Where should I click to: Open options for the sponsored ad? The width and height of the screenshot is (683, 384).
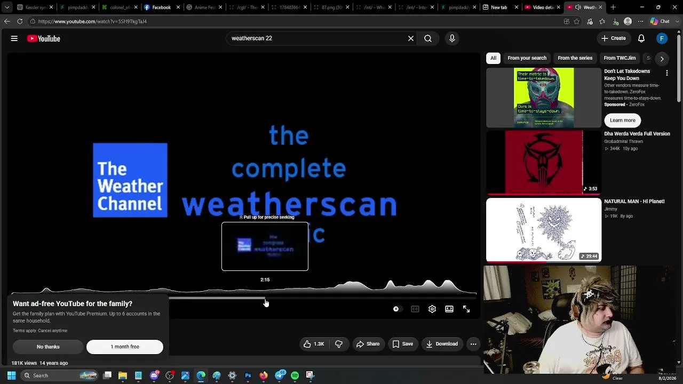point(666,73)
